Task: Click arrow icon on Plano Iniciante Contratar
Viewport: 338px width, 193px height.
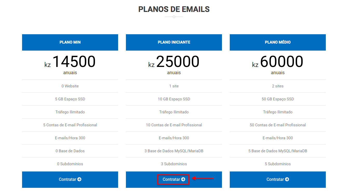Action: [x=183, y=179]
